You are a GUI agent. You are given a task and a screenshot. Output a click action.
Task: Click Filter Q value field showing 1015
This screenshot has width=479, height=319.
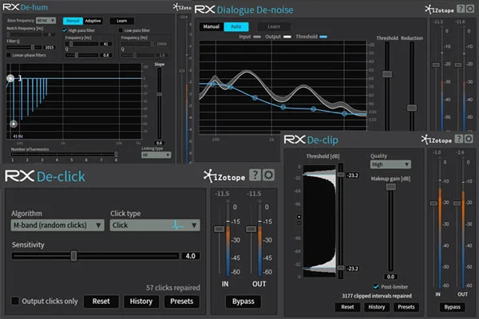49,47
